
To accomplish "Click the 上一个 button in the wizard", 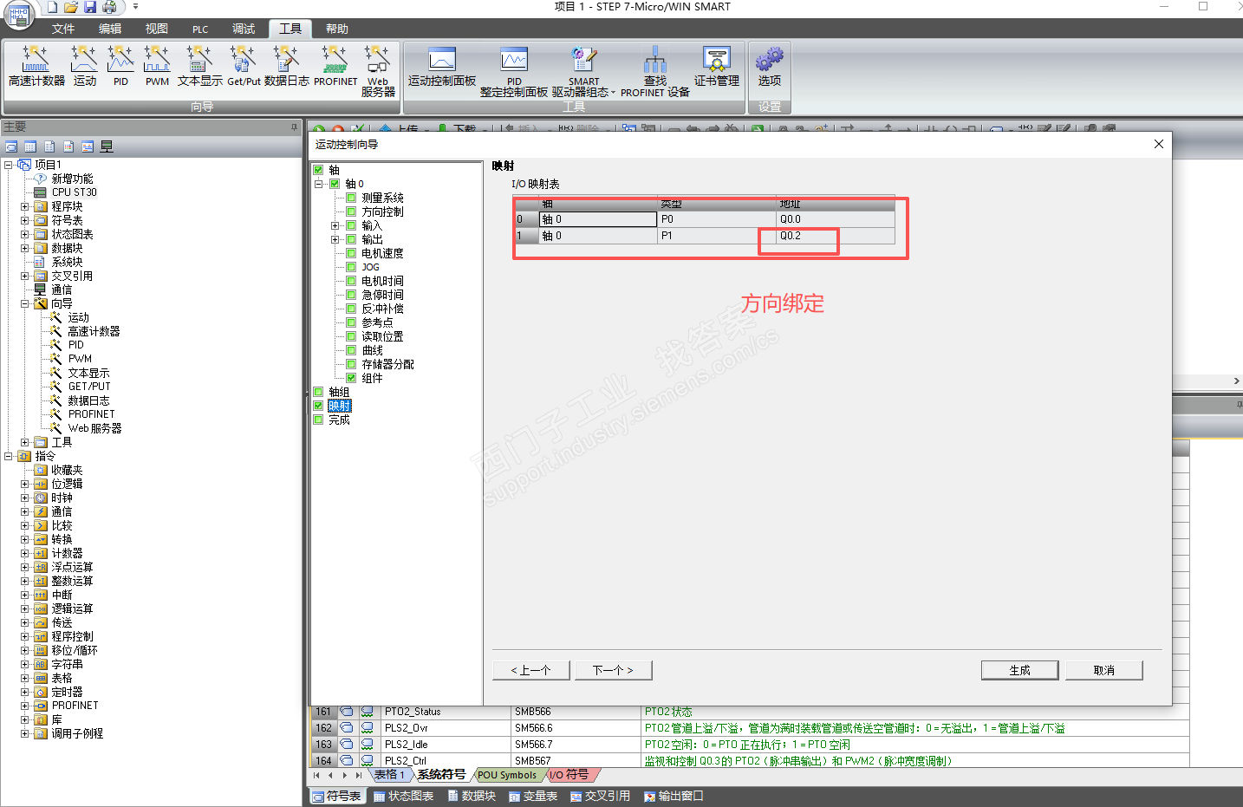I will 531,670.
